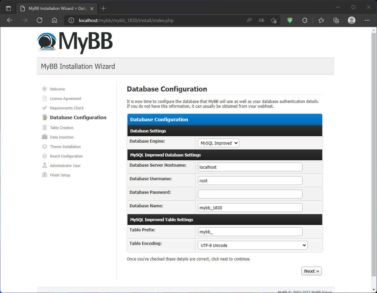This screenshot has width=377, height=293.
Task: Click the License Agreement step label
Action: (x=66, y=99)
